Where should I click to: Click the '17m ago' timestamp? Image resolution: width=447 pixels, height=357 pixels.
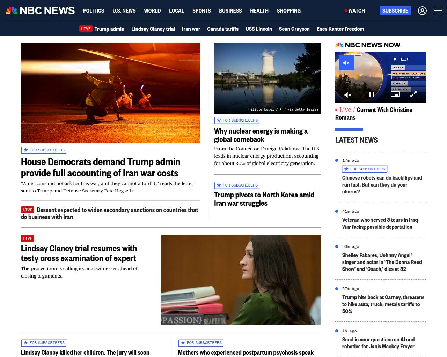pos(351,160)
